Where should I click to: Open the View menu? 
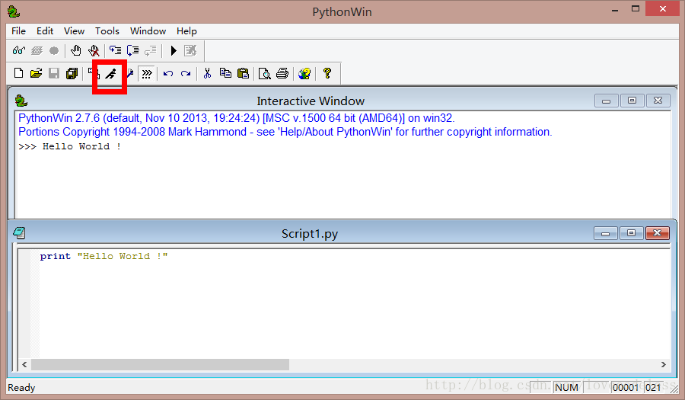pyautogui.click(x=74, y=31)
